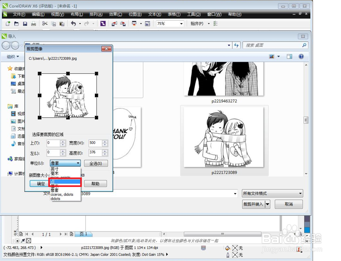The width and height of the screenshot is (341, 261).
Task: Open the 所有文件格式 file type dropdown
Action: [x=272, y=193]
